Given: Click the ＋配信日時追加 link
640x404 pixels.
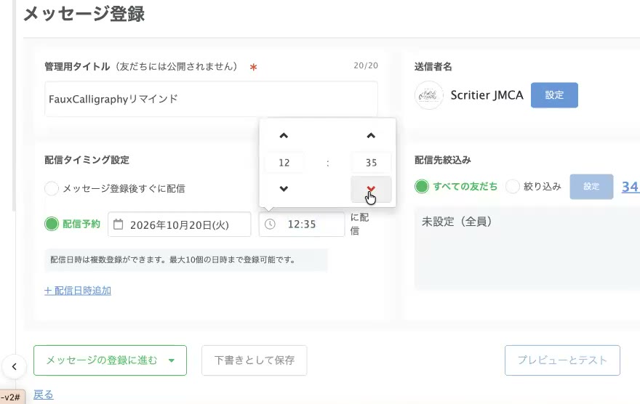Looking at the screenshot, I should (x=78, y=291).
